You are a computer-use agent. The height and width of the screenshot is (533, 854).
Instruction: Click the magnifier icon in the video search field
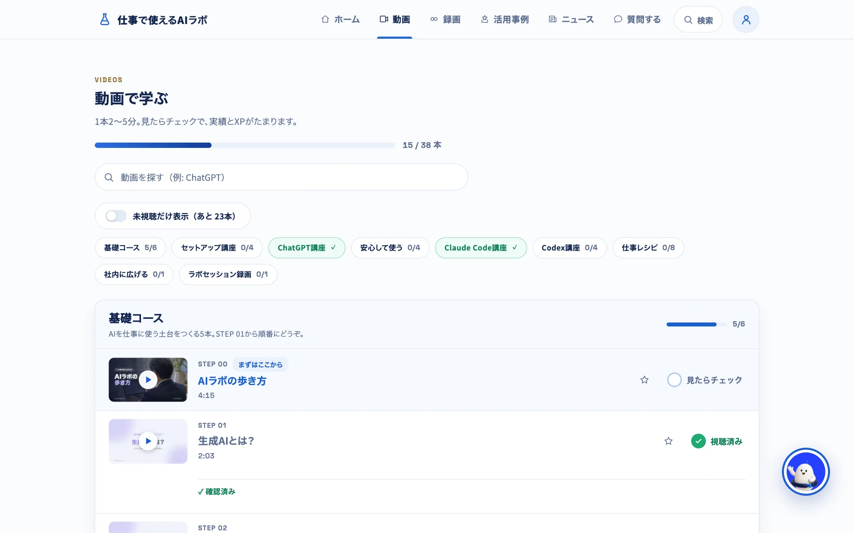(109, 177)
